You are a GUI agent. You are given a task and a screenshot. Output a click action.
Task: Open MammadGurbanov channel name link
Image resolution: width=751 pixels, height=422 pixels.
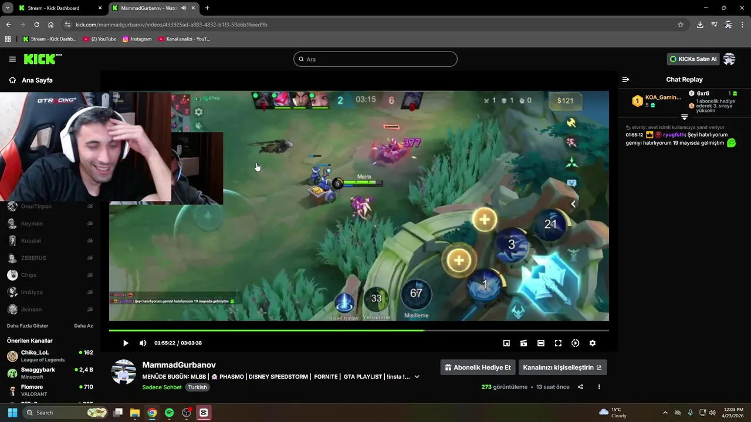point(179,365)
